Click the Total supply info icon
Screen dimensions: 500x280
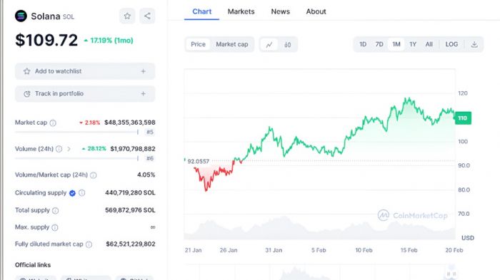56,210
